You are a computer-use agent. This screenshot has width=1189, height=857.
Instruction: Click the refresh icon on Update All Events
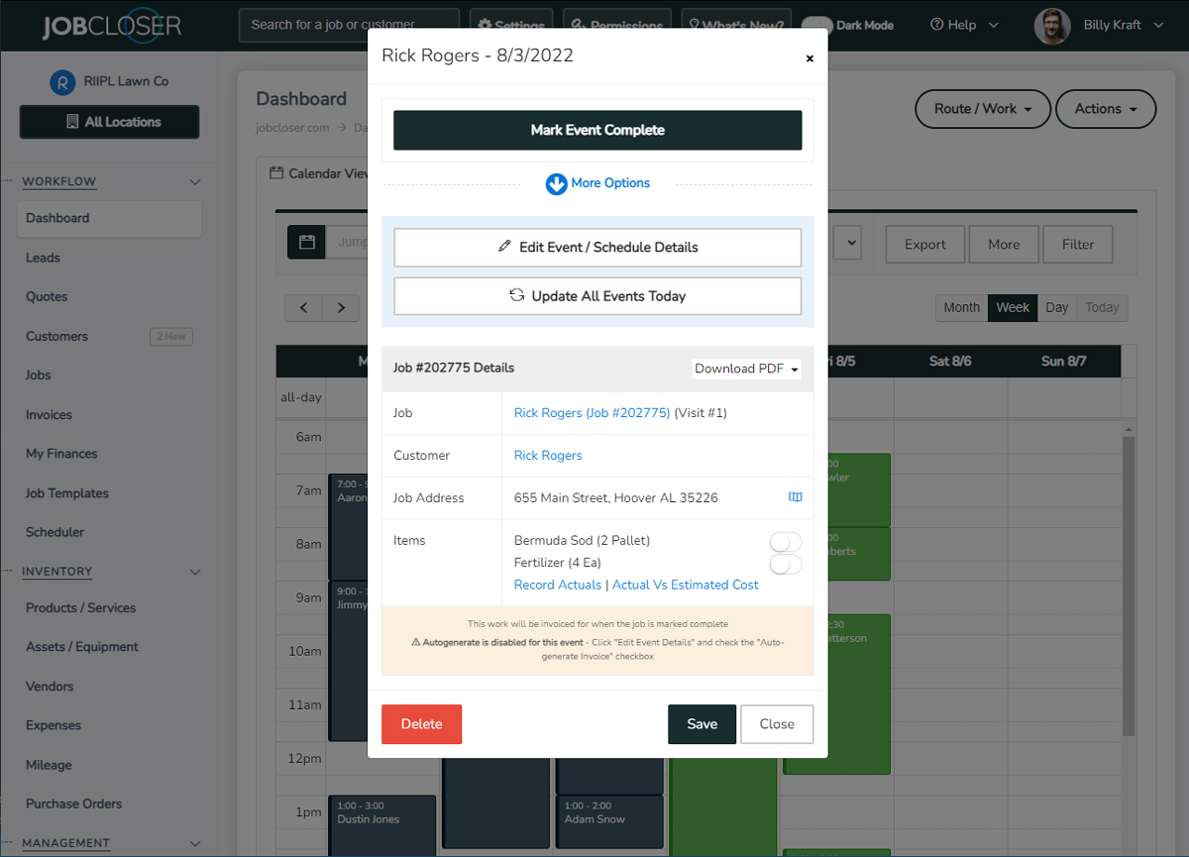[516, 295]
